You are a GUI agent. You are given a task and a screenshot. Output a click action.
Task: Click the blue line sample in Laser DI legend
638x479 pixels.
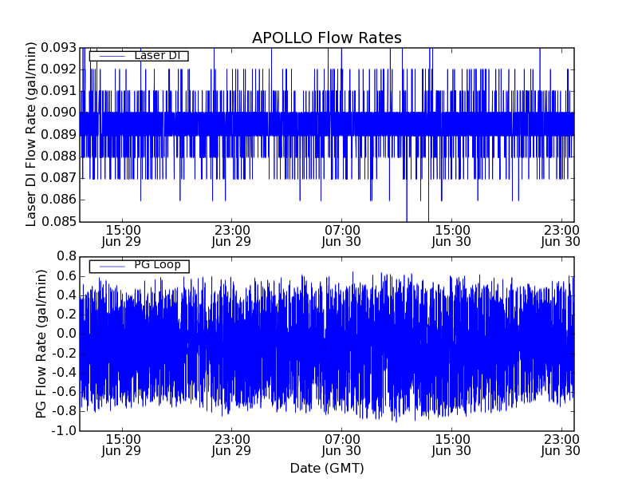pos(111,56)
